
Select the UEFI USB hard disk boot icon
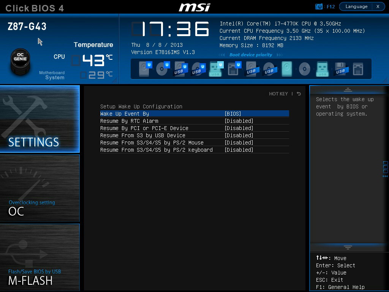[x=180, y=69]
